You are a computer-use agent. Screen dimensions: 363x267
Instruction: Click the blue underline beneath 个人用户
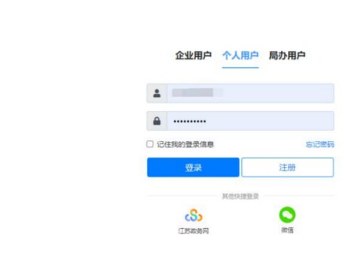240,67
